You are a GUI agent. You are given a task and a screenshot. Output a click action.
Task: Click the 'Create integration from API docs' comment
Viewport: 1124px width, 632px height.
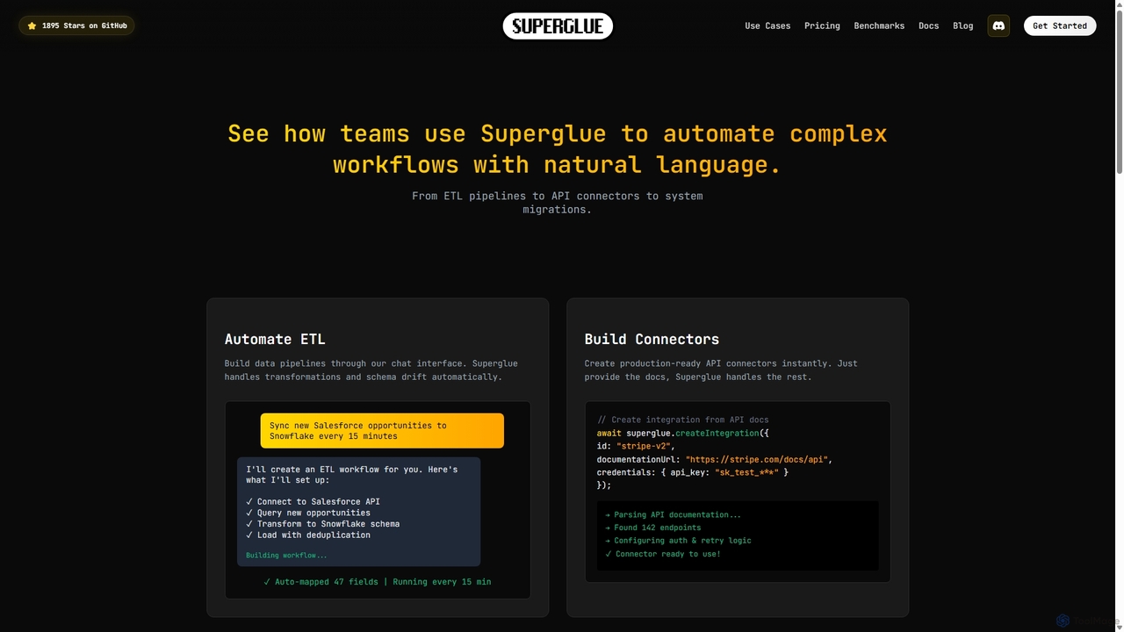683,420
